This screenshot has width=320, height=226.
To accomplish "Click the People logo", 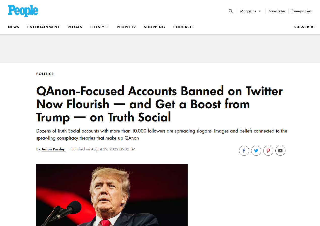I will coord(23,11).
